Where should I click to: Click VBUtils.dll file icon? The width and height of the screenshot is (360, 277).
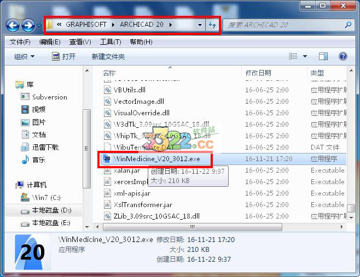tap(107, 90)
